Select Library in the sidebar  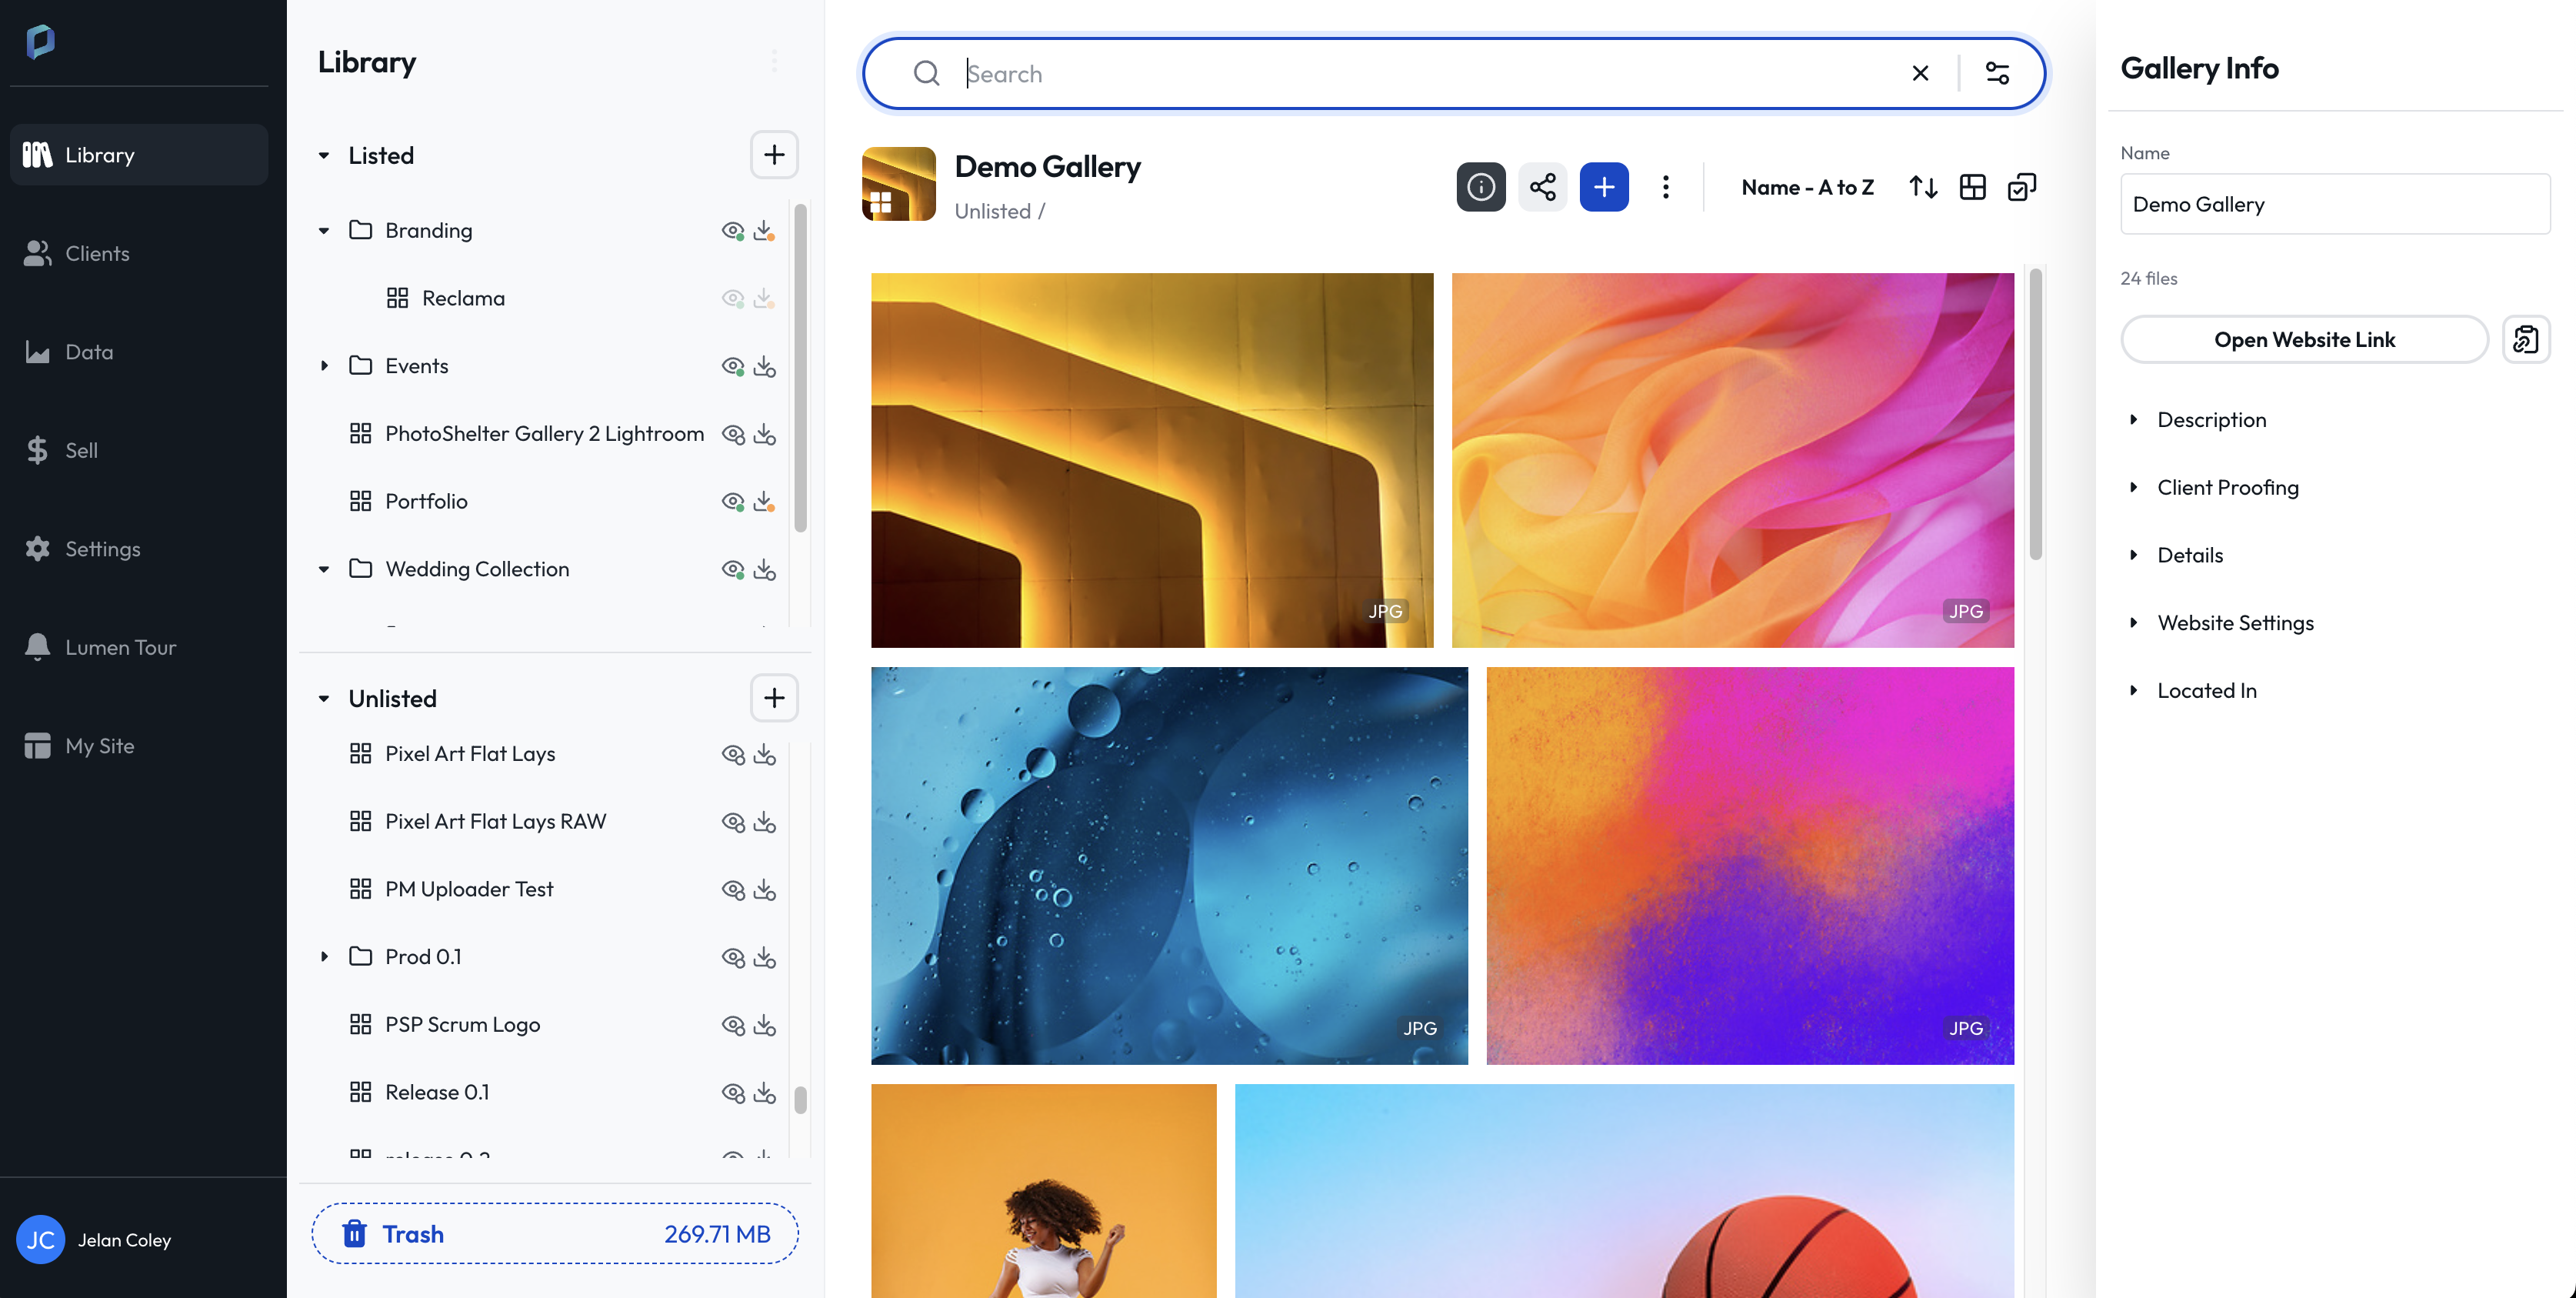tap(139, 155)
